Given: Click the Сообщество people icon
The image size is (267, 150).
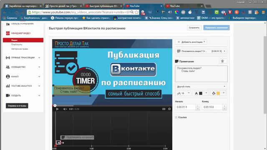Looking at the screenshot, I should [8, 67].
